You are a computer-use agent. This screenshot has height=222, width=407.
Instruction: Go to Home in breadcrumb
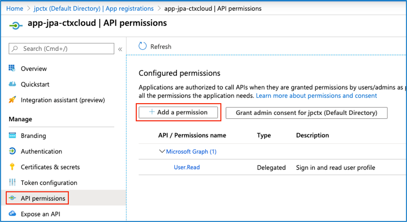[15, 8]
